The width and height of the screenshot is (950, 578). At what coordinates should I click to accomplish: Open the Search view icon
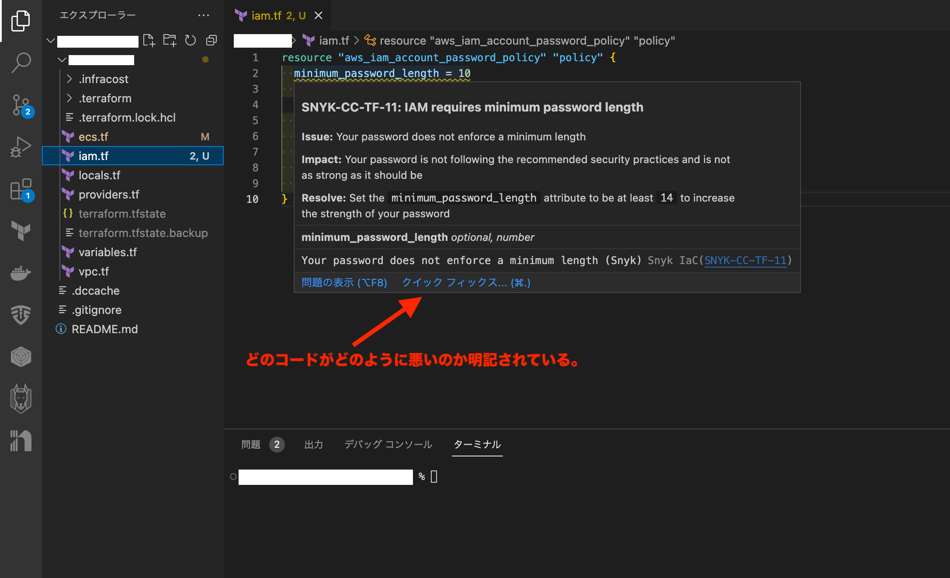[x=21, y=63]
